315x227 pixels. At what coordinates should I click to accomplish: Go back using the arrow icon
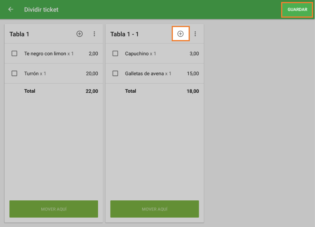11,9
